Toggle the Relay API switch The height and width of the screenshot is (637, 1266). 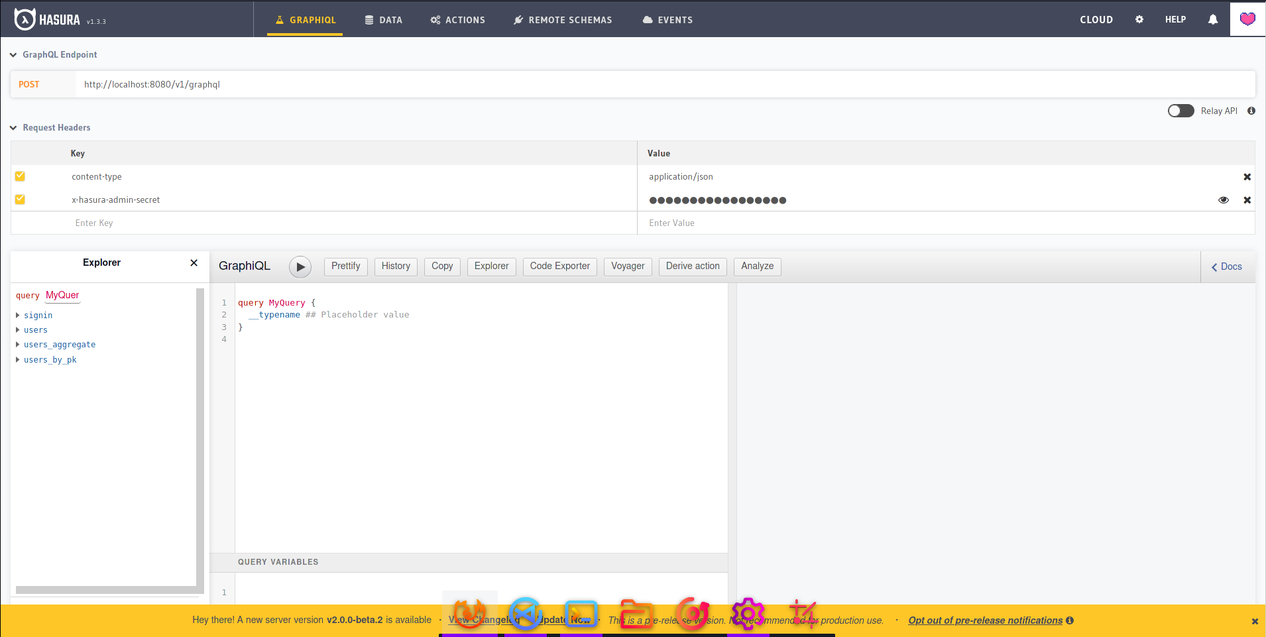click(x=1180, y=111)
